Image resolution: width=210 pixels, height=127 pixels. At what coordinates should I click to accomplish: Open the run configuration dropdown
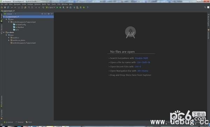coord(50,7)
